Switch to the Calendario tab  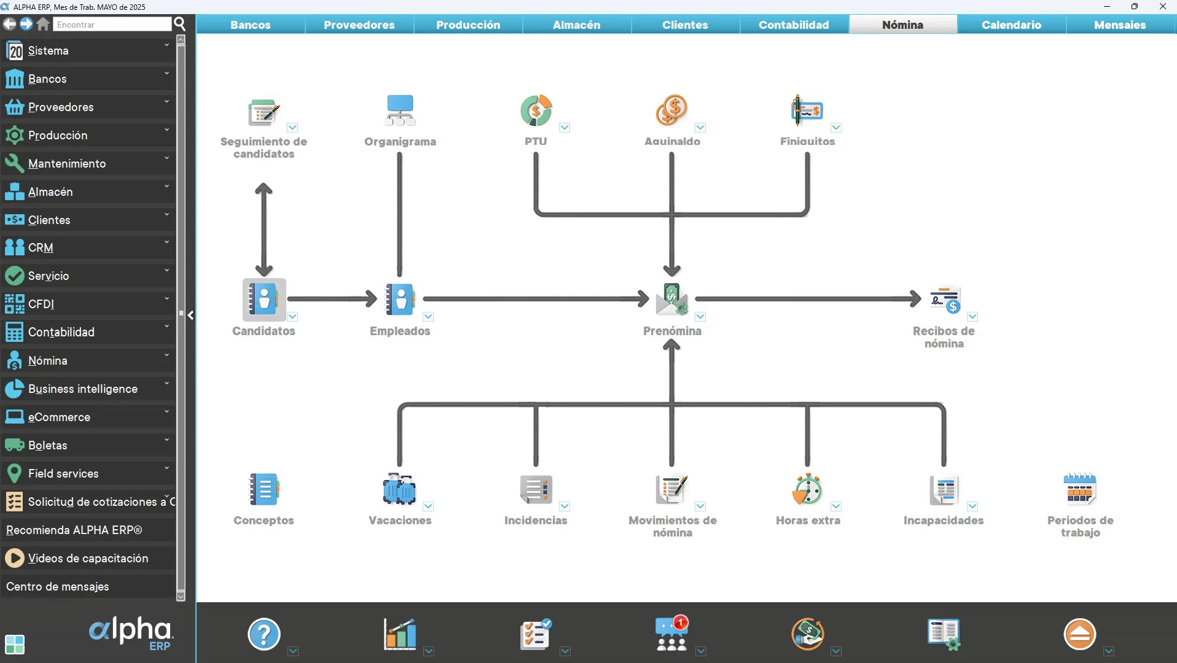[1011, 25]
